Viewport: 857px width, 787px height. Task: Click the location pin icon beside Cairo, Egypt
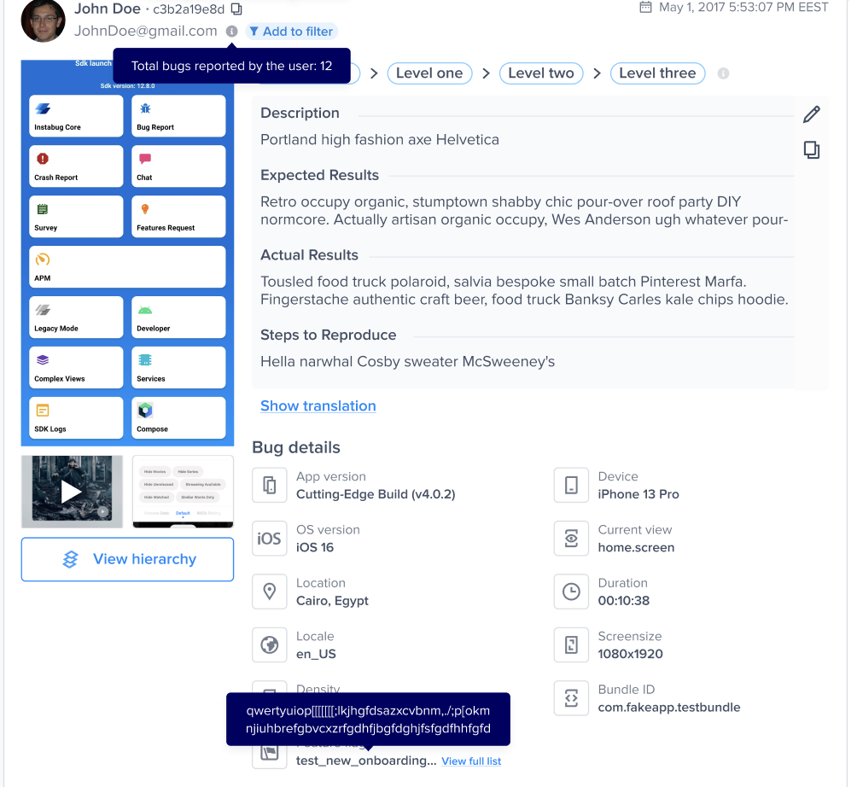(269, 592)
